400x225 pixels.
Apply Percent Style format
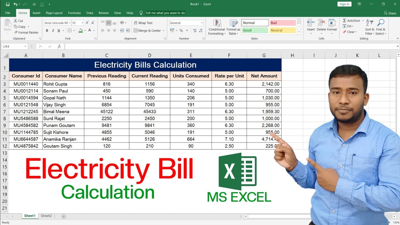tap(181, 31)
